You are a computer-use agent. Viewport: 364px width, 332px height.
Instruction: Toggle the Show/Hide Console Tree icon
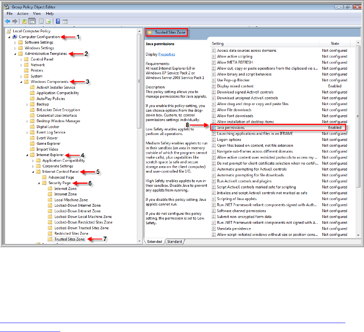[31, 21]
